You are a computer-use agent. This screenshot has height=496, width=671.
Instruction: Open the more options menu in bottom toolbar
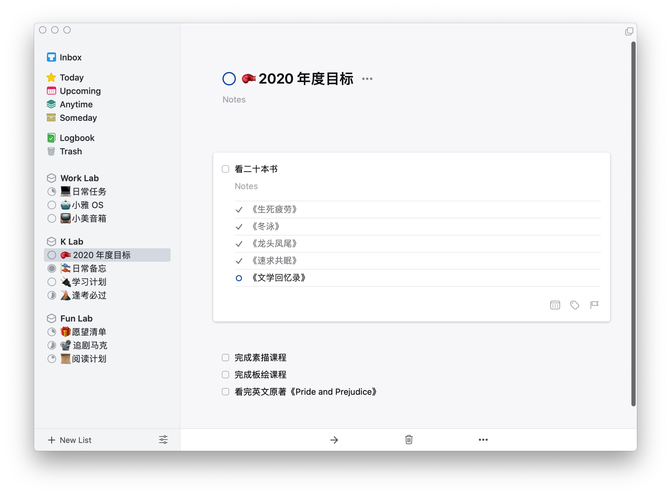click(483, 440)
